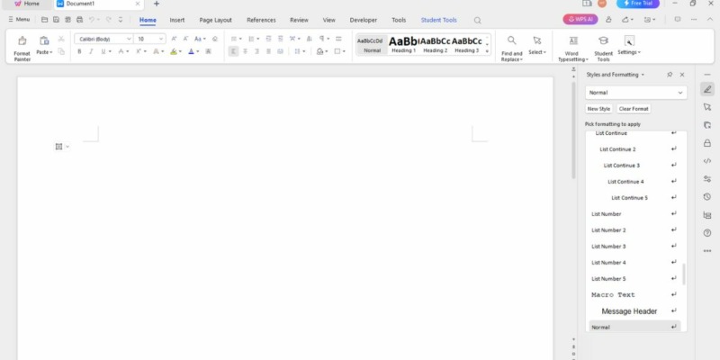The width and height of the screenshot is (720, 360).
Task: Pin the Styles and Formatting pane
Action: [x=670, y=75]
